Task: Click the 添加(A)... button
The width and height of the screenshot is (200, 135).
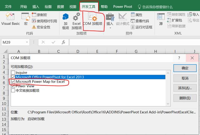Action: pos(185,88)
